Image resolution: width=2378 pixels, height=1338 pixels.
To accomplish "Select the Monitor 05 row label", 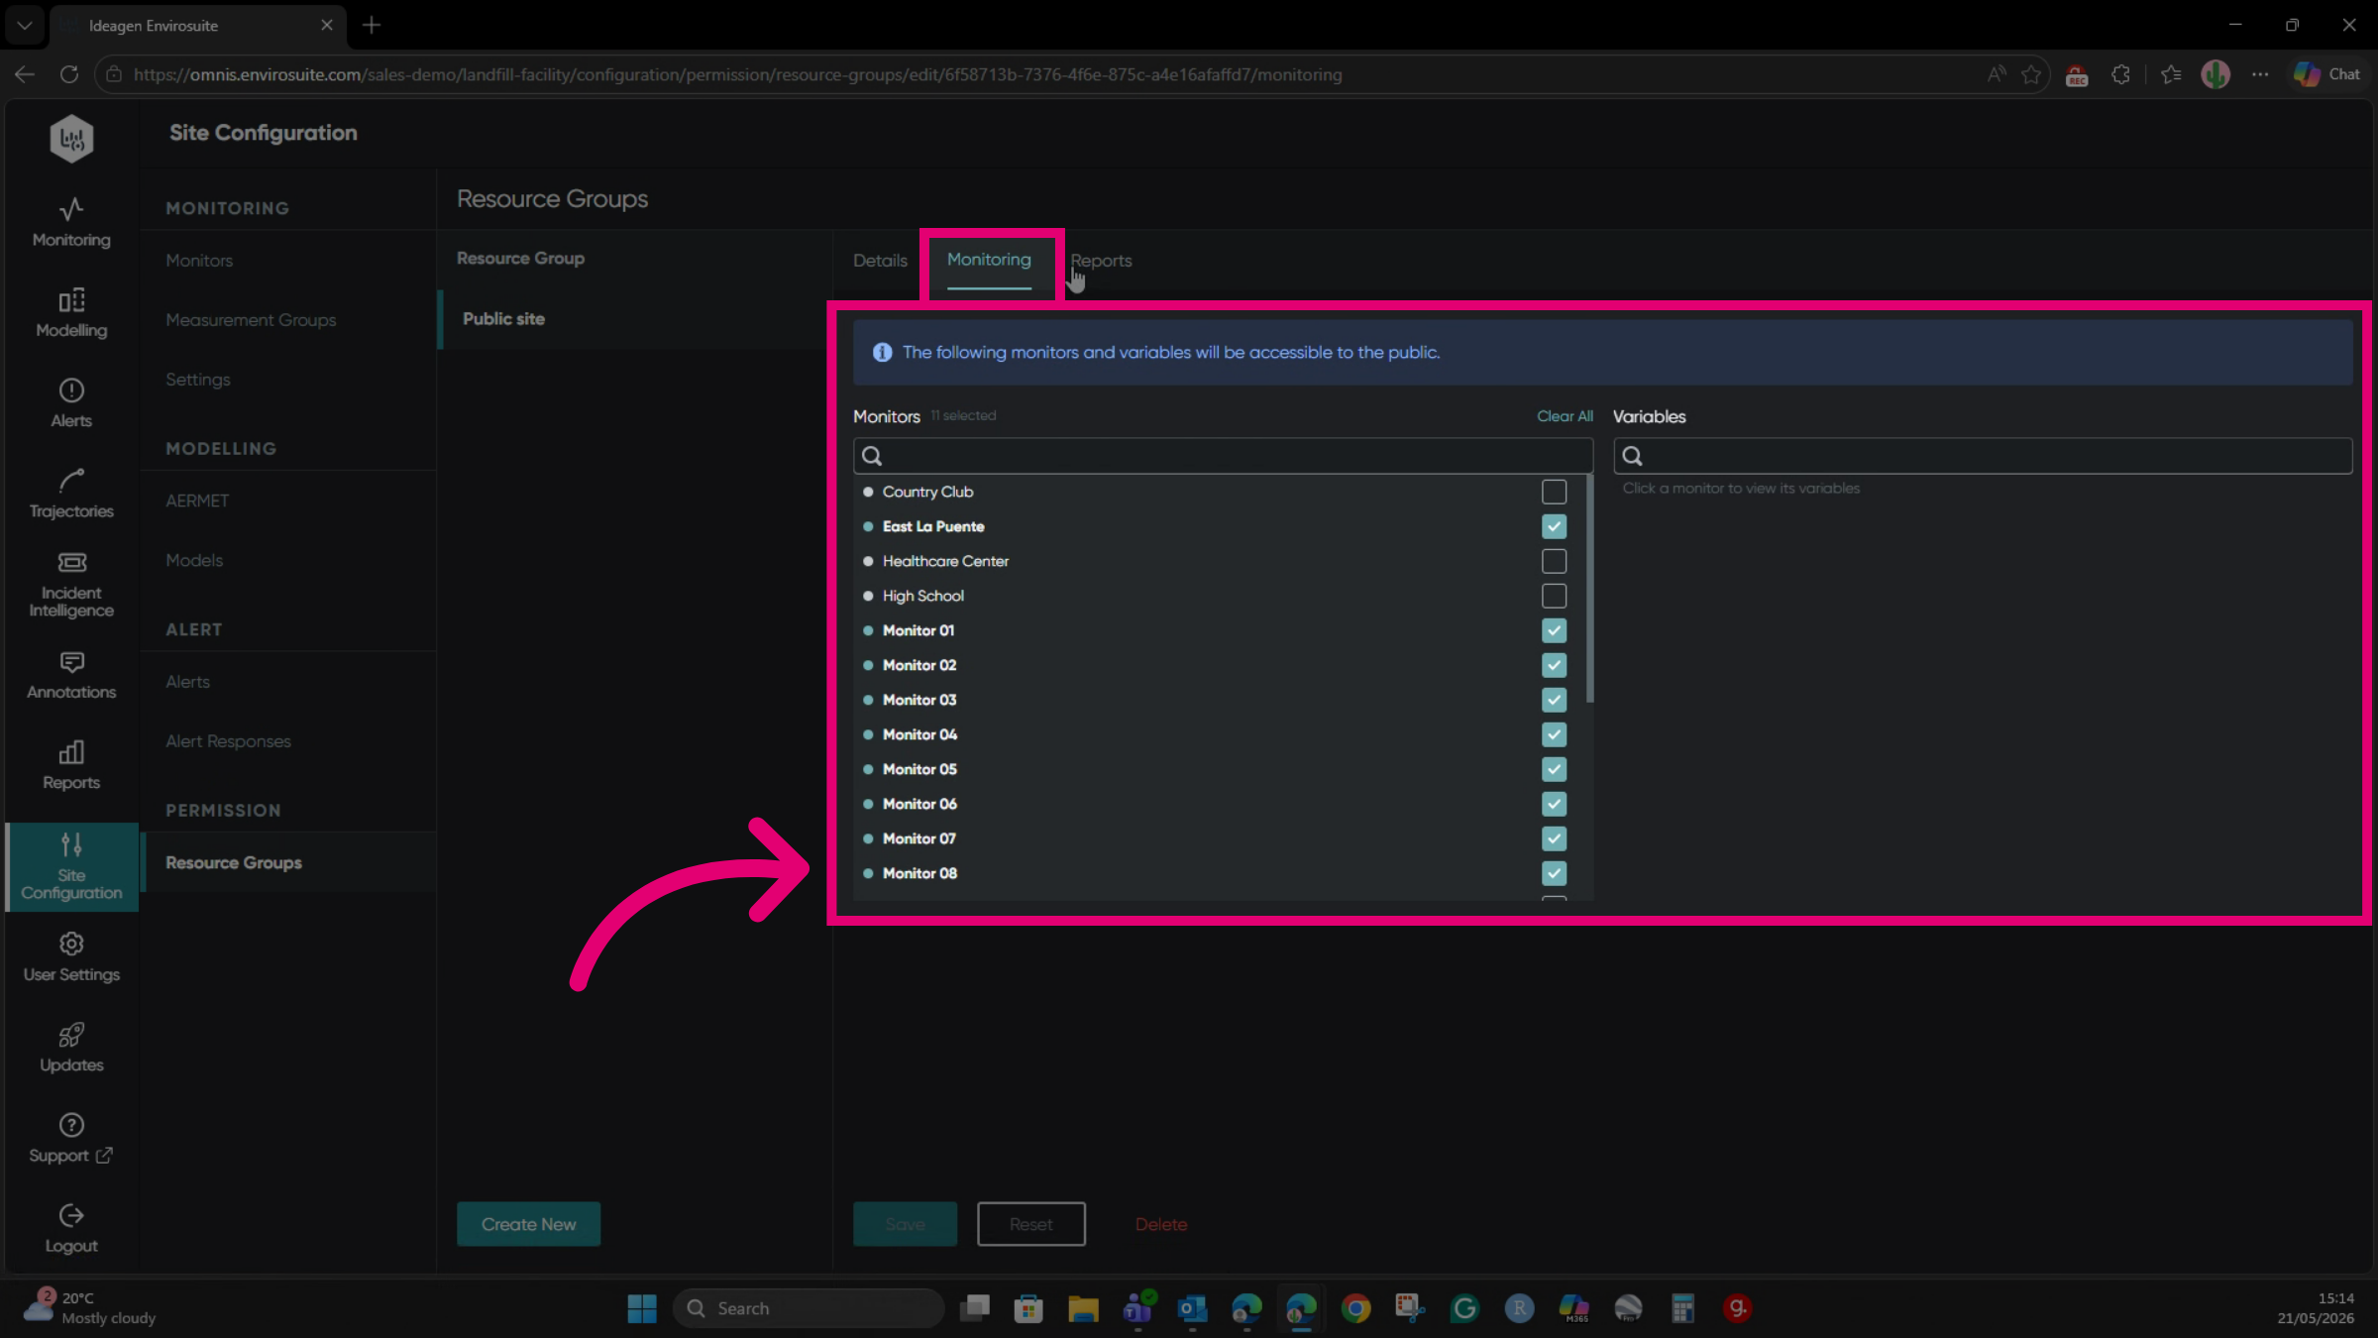I will click(919, 769).
